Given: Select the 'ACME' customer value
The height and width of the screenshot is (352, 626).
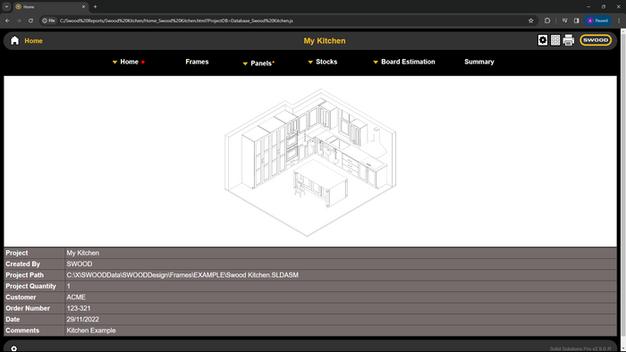Looking at the screenshot, I should (76, 298).
